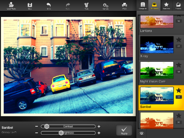
Task: Toggle the Sanibel favorite star
Action: coord(178,91)
